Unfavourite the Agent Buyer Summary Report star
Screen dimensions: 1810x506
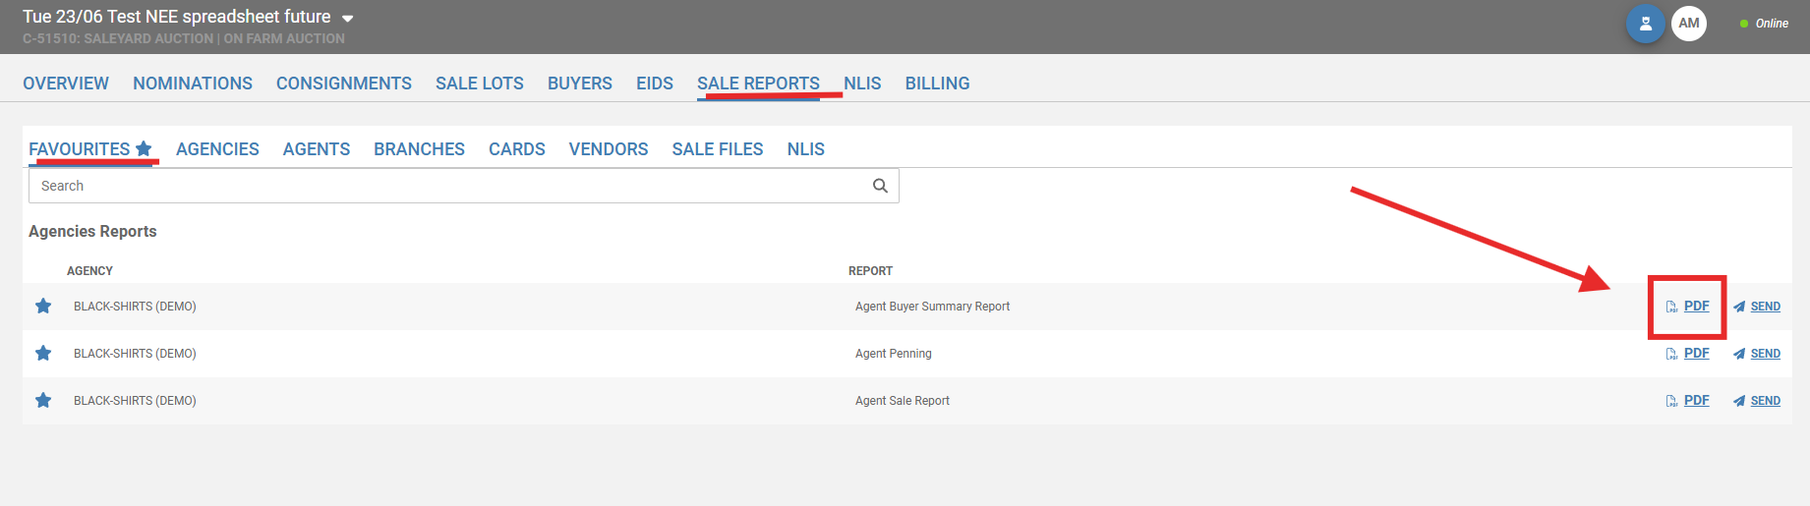pyautogui.click(x=43, y=307)
